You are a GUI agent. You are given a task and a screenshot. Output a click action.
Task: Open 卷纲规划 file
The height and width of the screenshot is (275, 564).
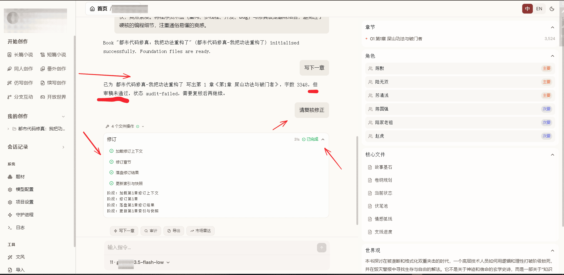click(x=380, y=180)
